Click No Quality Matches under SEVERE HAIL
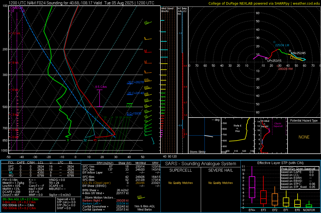Screen dimensions: 321x213 tap(220, 183)
